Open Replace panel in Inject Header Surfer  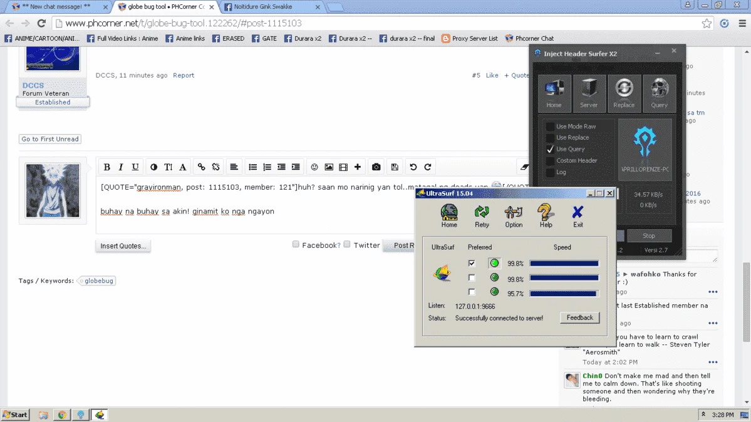(624, 93)
